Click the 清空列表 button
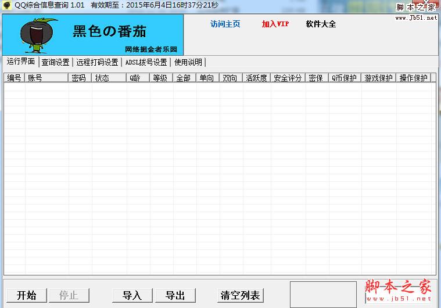The height and width of the screenshot is (308, 441). 240,295
